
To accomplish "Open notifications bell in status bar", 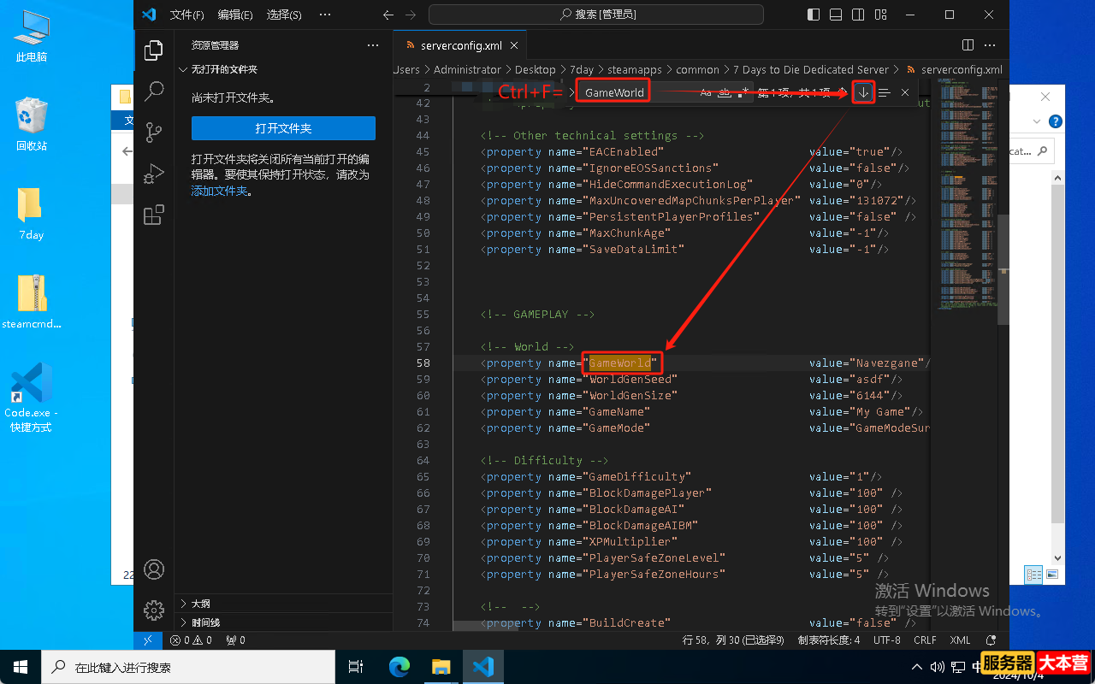I will (x=991, y=640).
